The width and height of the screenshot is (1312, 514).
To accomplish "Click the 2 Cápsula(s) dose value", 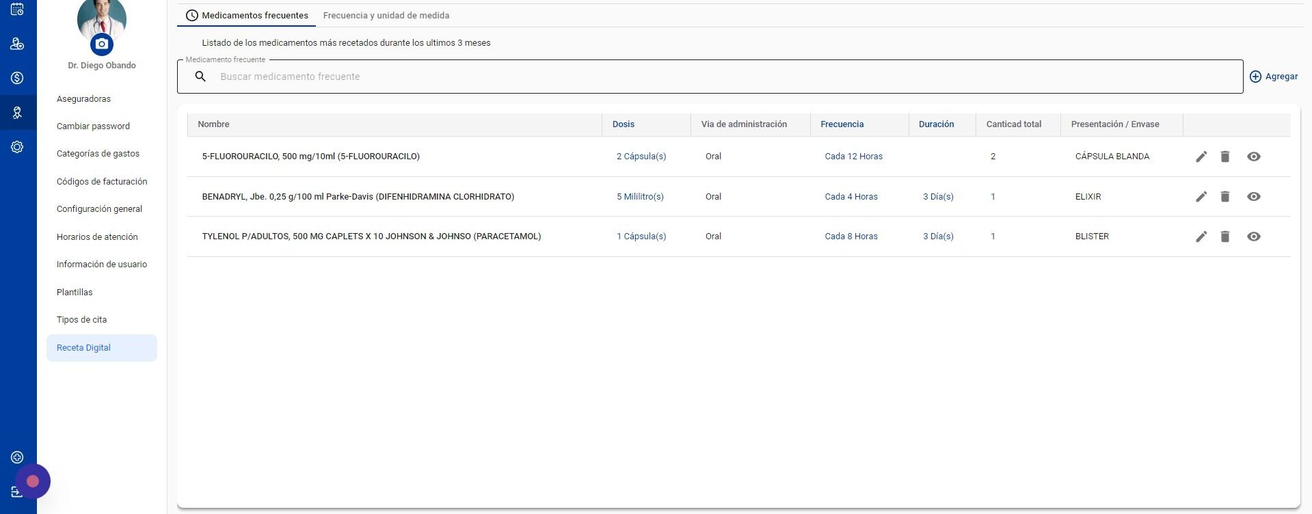I will 641,157.
